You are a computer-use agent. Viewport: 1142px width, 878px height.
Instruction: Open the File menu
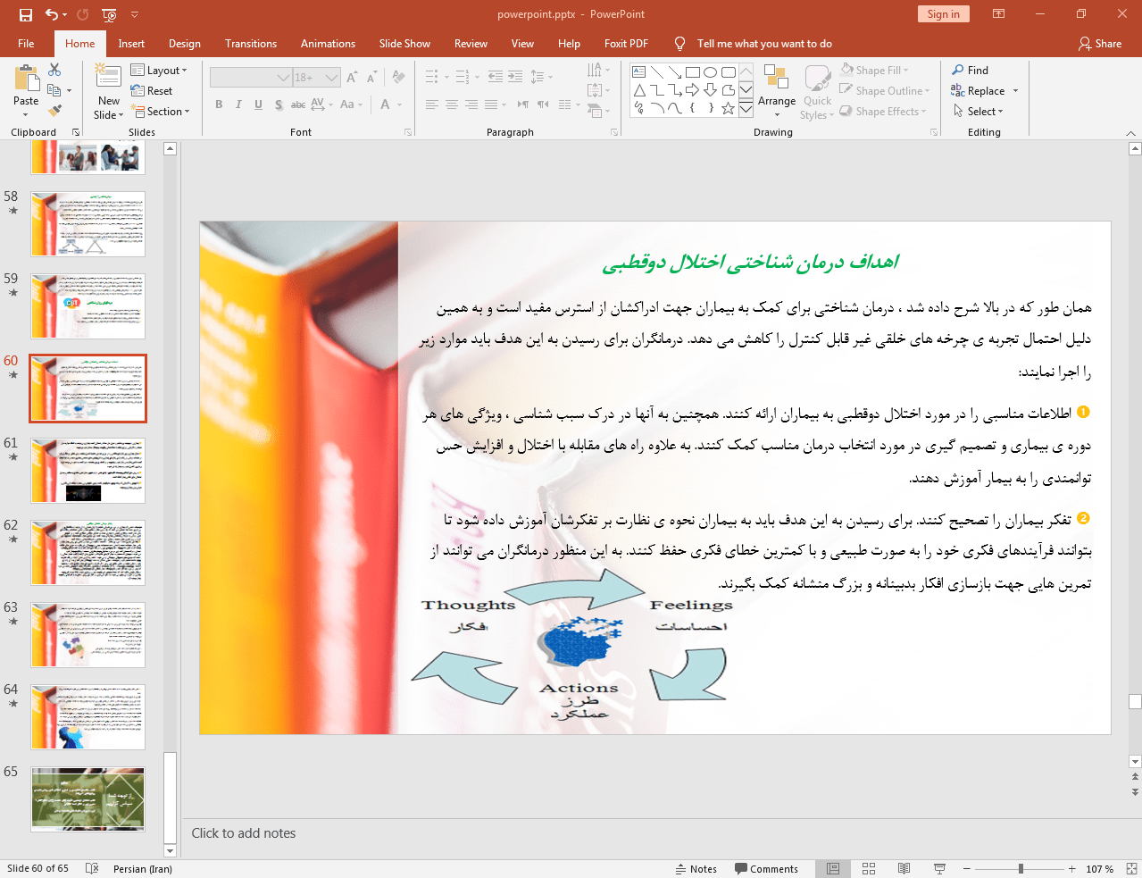pyautogui.click(x=26, y=44)
